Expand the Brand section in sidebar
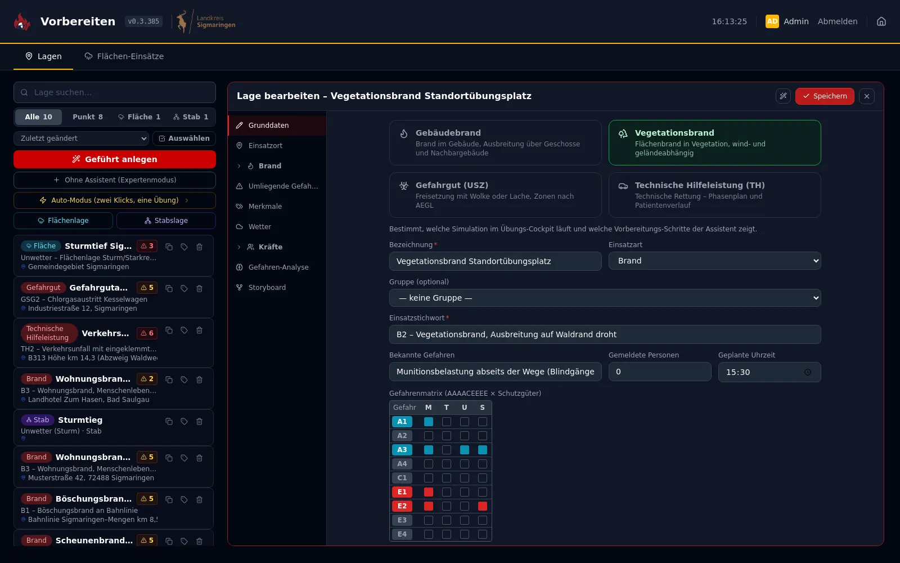 [x=239, y=166]
